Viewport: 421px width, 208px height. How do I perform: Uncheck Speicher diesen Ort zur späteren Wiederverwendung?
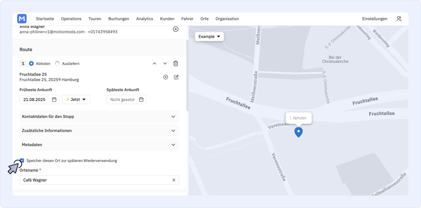pyautogui.click(x=22, y=160)
